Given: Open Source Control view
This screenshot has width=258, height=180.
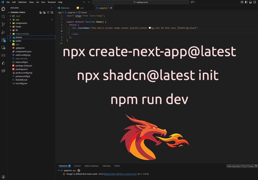Looking at the screenshot, I should (x=3, y=24).
